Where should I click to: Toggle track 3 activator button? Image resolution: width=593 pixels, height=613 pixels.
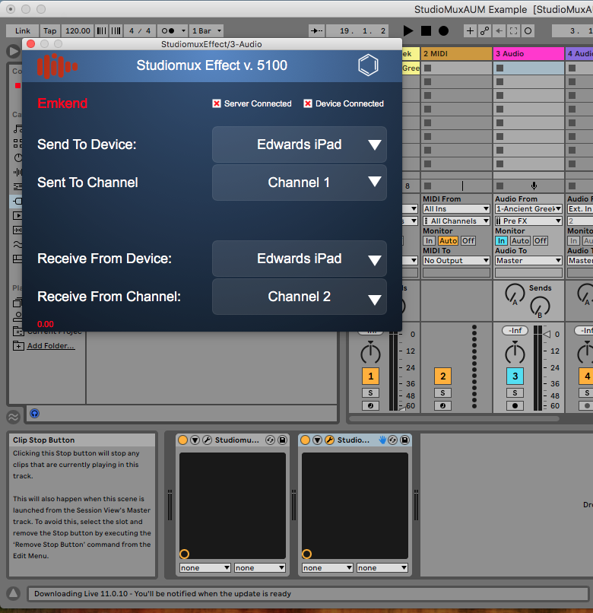tap(515, 376)
